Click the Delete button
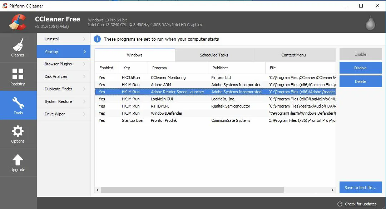 coord(360,81)
